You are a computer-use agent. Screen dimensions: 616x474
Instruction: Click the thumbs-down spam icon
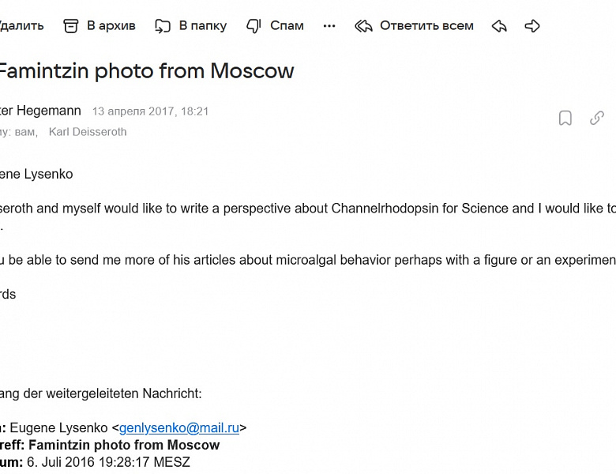tap(254, 26)
